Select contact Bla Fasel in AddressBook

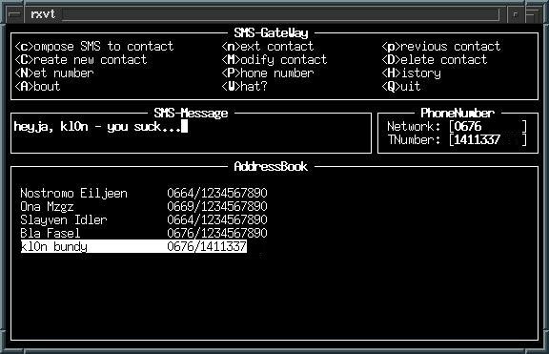pos(144,233)
